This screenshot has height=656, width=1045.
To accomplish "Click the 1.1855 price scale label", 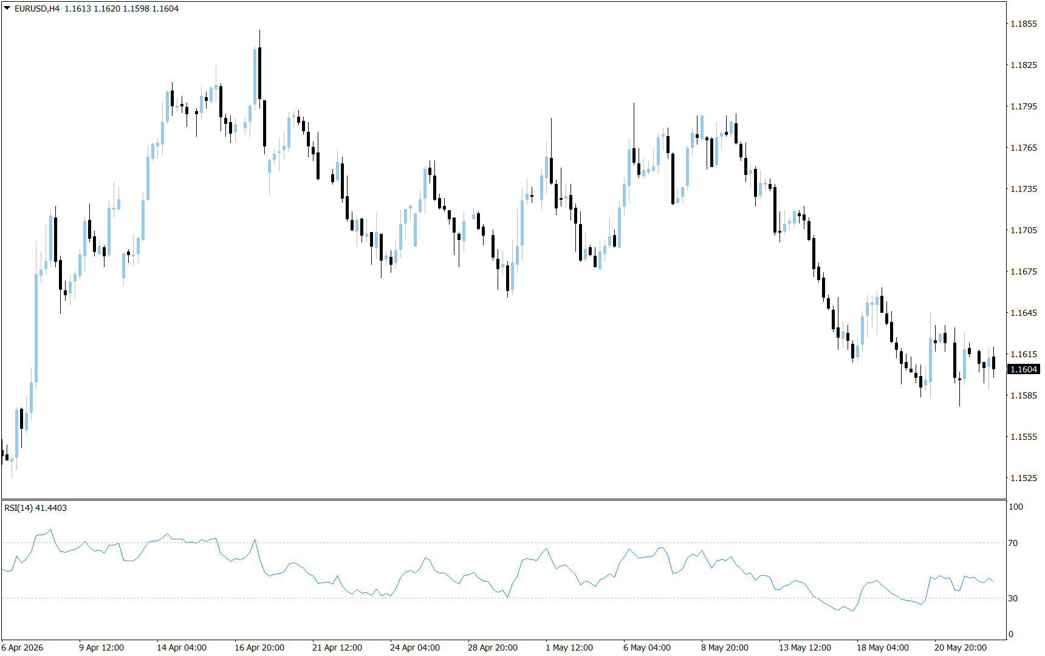I will click(1024, 24).
